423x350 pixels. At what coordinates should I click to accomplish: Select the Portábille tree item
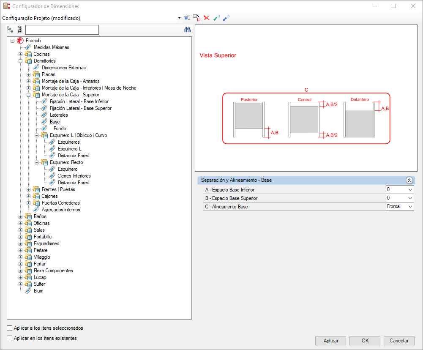(x=43, y=237)
